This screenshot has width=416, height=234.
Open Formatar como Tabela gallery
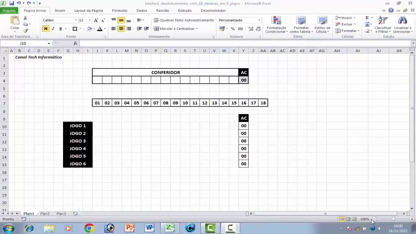pyautogui.click(x=301, y=24)
